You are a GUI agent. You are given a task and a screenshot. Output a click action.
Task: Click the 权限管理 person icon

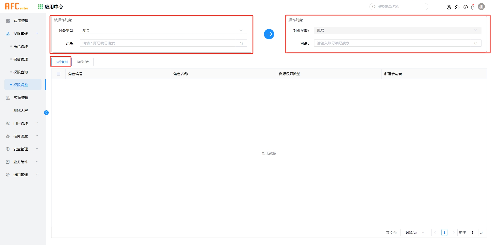click(7, 33)
